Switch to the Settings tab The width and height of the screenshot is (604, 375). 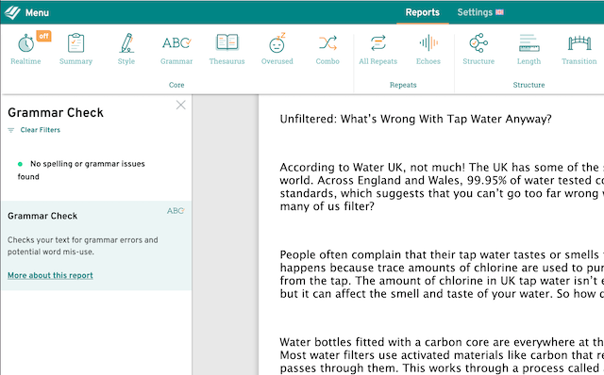[475, 12]
